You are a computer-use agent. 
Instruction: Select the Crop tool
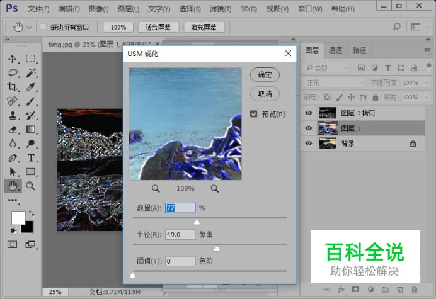click(x=12, y=87)
